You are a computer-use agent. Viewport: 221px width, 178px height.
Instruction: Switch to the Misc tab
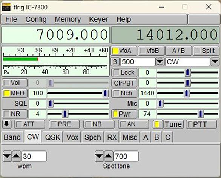coord(130,137)
